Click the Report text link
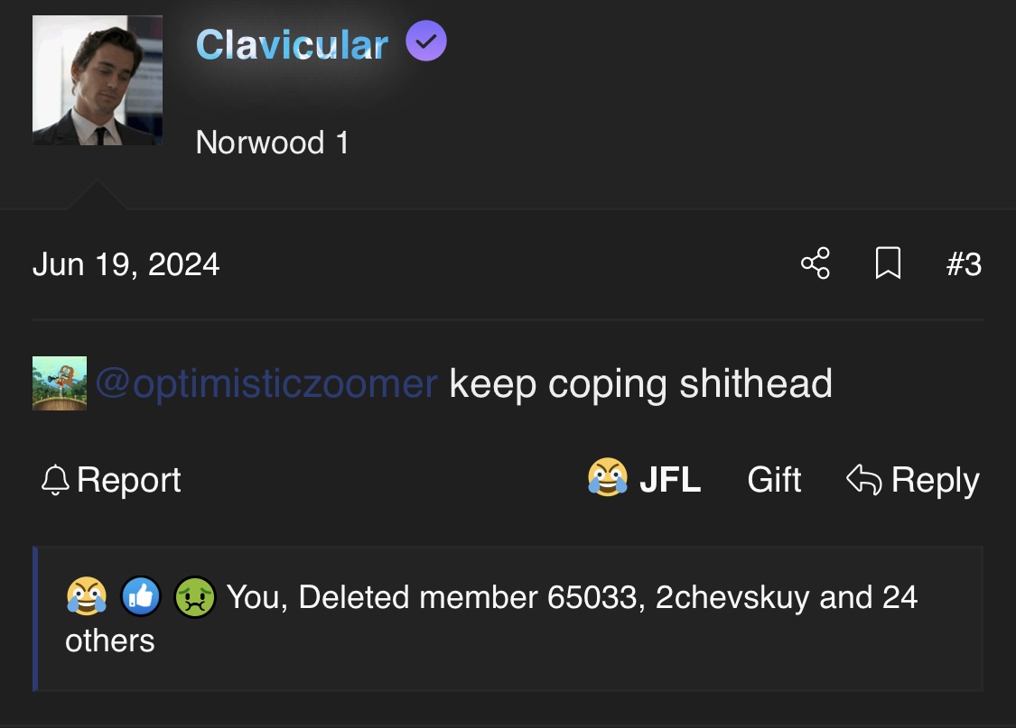 coord(129,481)
